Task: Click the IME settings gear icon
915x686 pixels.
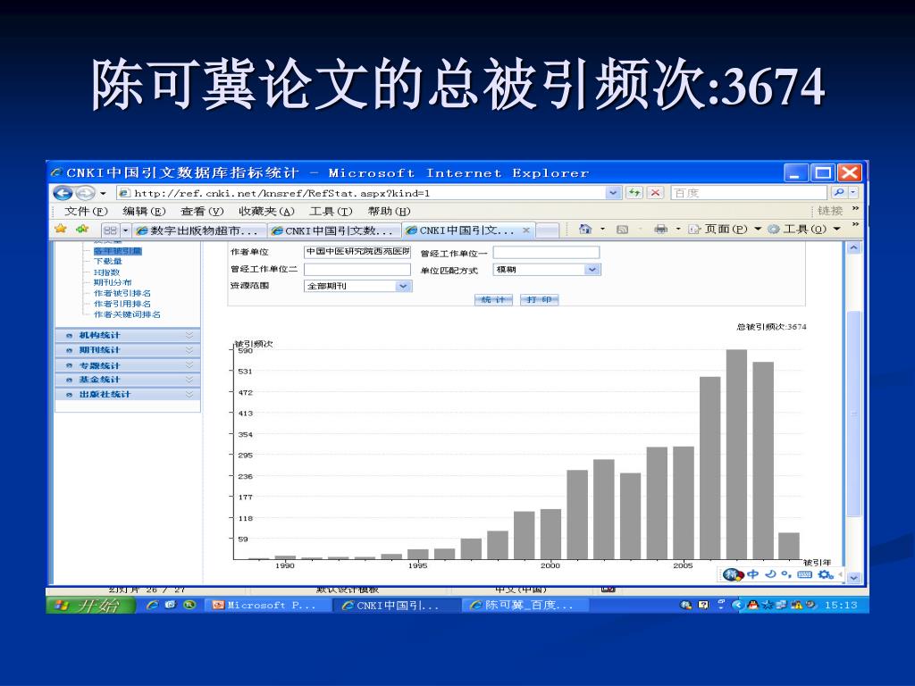Action: click(825, 574)
